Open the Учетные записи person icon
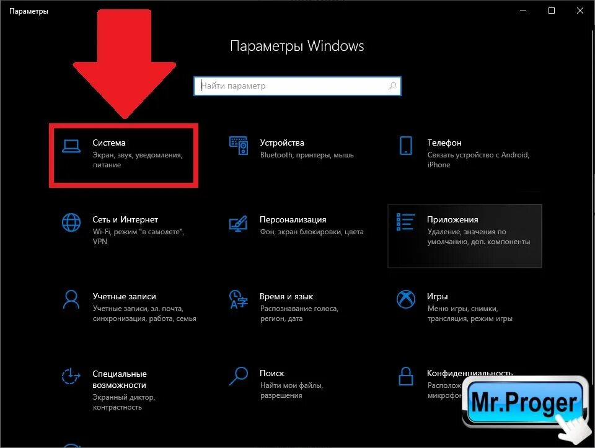The width and height of the screenshot is (595, 448). (71, 300)
